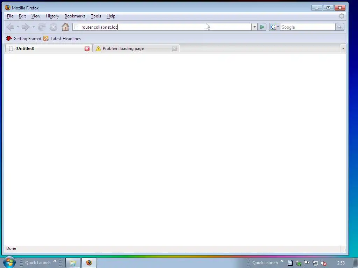Click the flag tray icon

[x=307, y=263]
